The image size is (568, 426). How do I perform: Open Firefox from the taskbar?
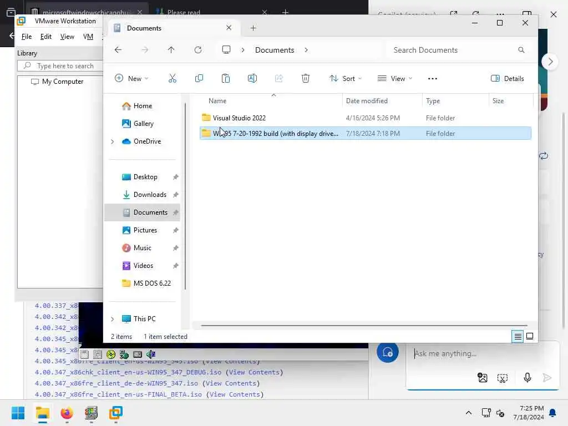(67, 413)
